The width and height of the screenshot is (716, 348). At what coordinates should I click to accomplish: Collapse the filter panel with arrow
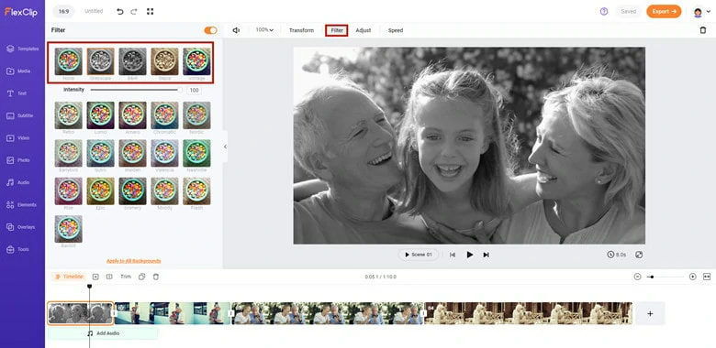pos(225,147)
